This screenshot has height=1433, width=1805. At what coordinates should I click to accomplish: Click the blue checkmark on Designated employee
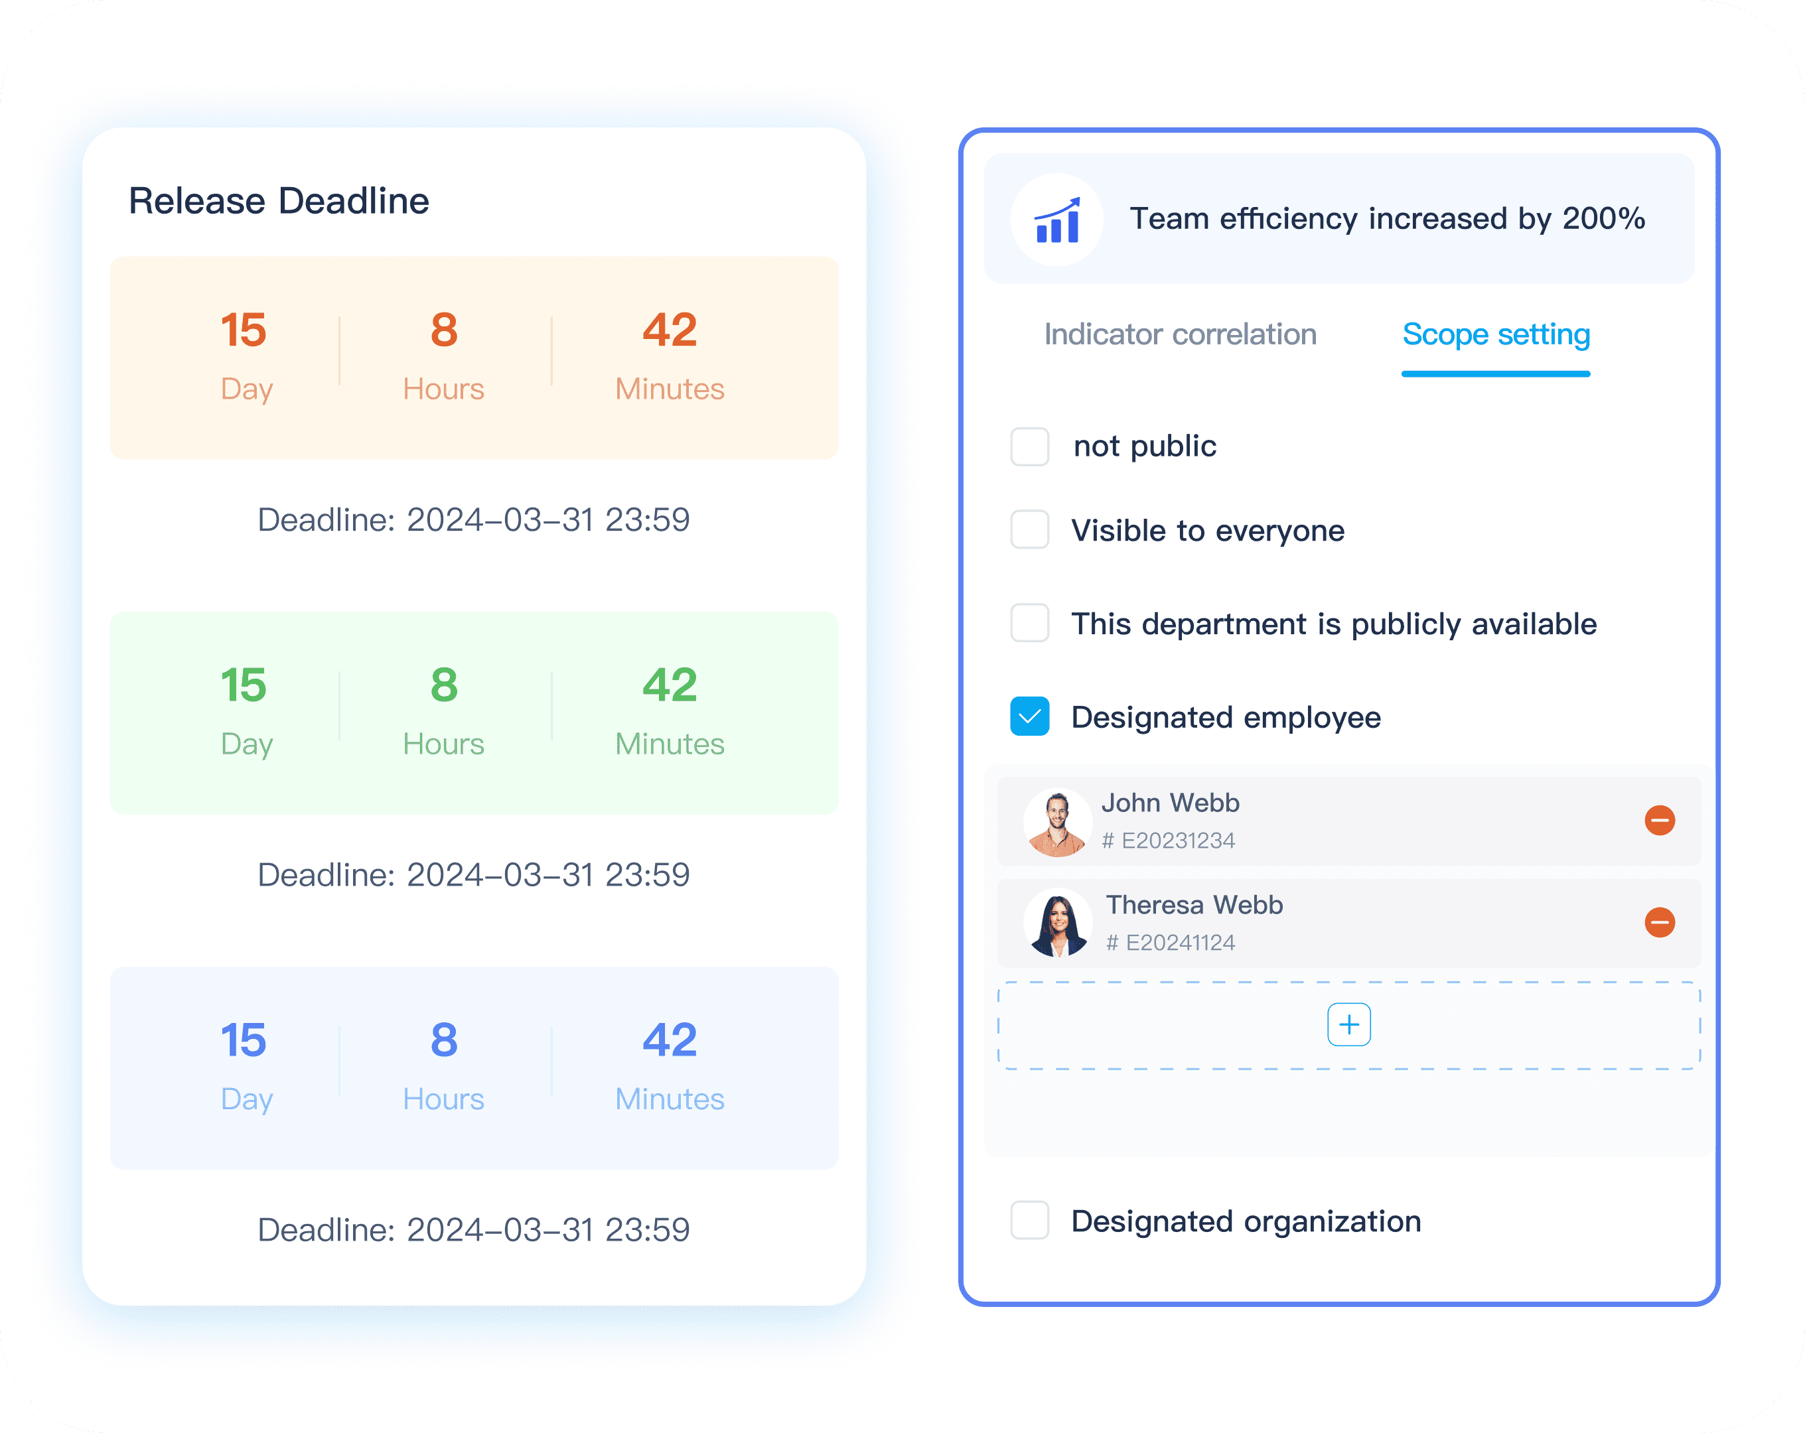[1029, 716]
